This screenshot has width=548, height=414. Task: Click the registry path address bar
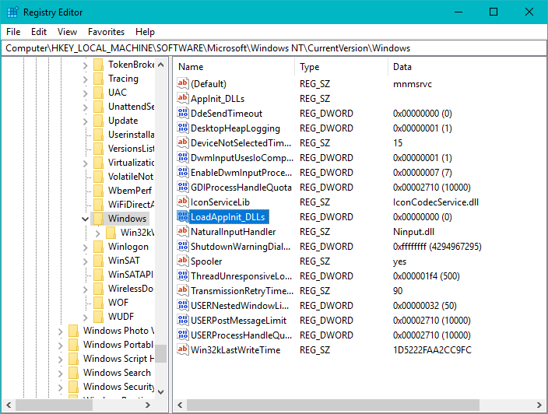(274, 48)
